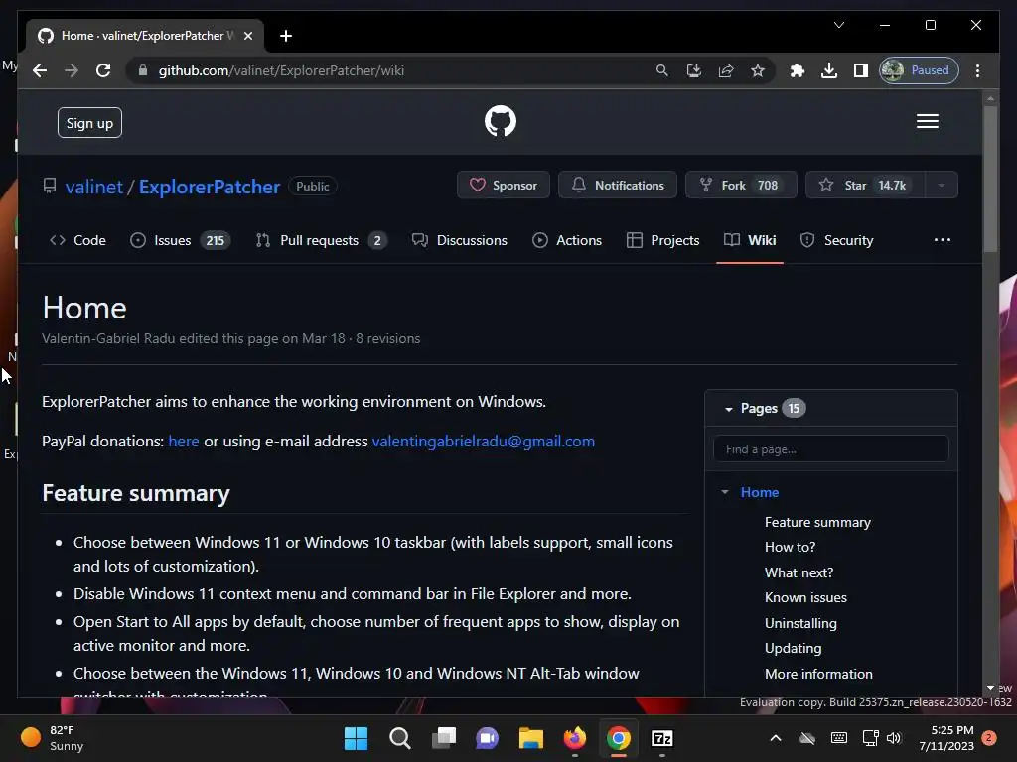Close the ExplorerPatcher wiki tab
The height and width of the screenshot is (762, 1017).
pos(247,36)
